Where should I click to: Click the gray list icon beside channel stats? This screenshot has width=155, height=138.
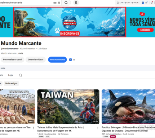[x=74, y=59]
